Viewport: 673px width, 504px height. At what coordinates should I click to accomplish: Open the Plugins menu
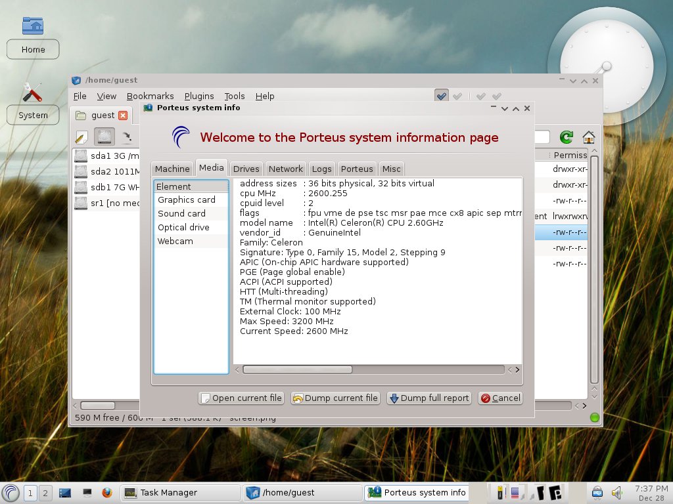[x=199, y=96]
